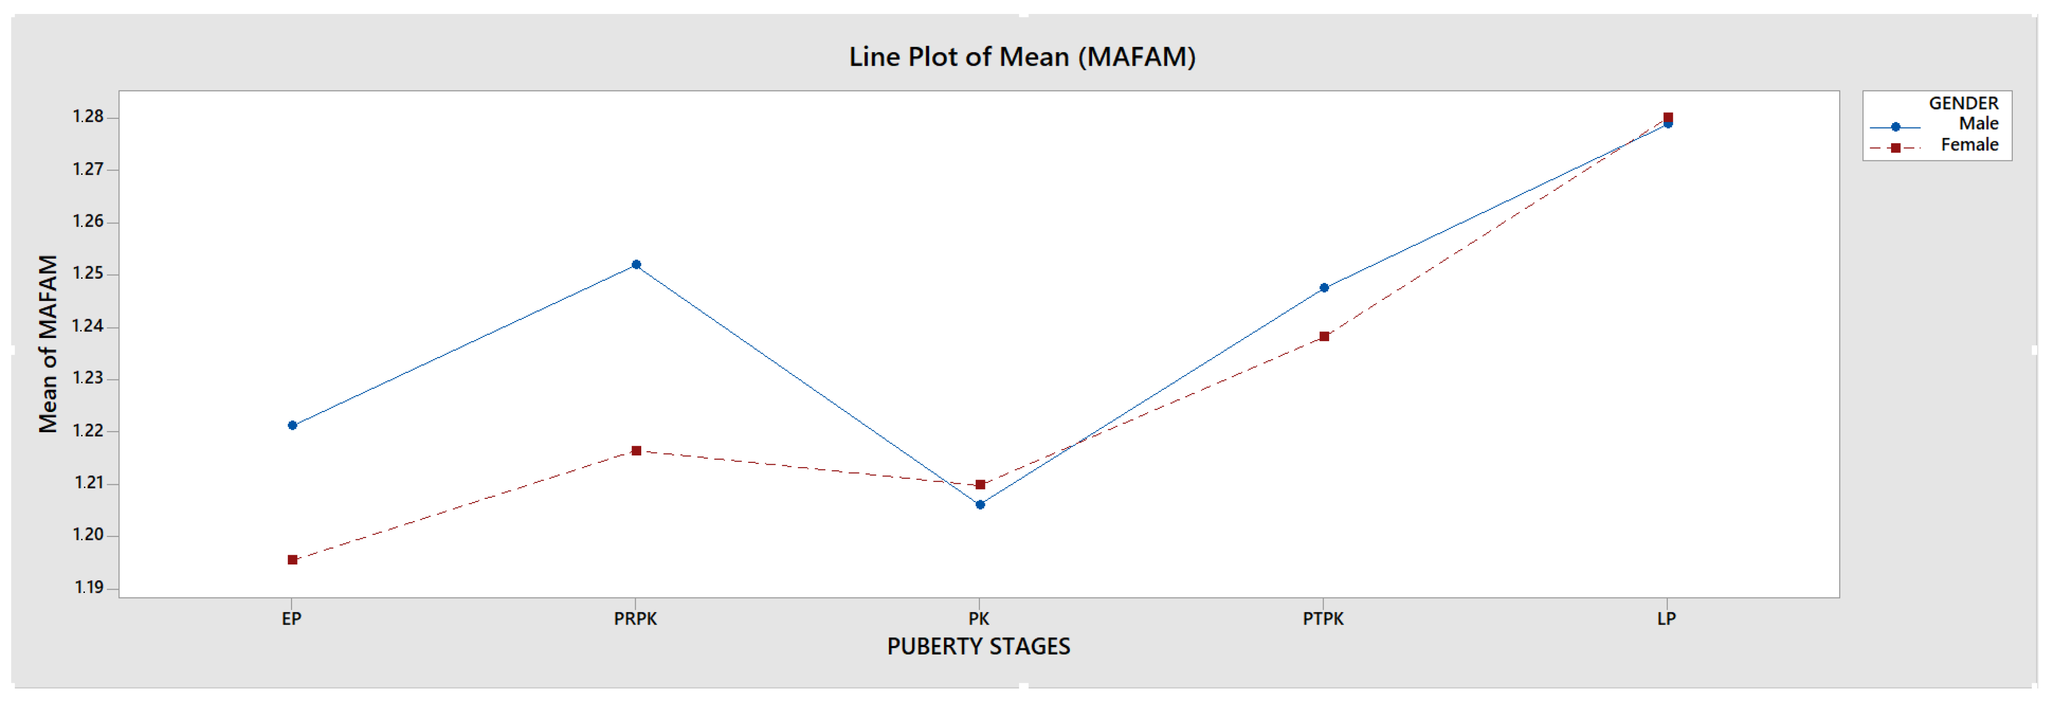Click the 1.19 y-axis tick label
The height and width of the screenshot is (702, 2051).
89,587
